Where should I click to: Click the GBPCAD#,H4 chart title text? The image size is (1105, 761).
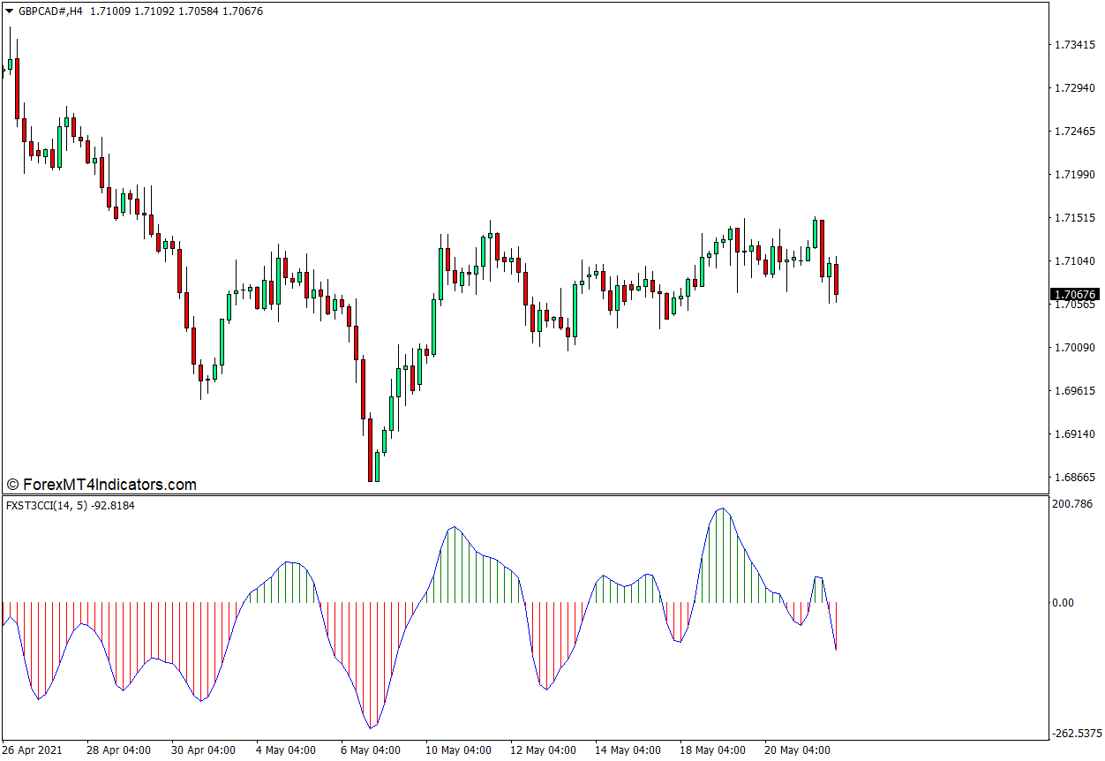point(49,11)
